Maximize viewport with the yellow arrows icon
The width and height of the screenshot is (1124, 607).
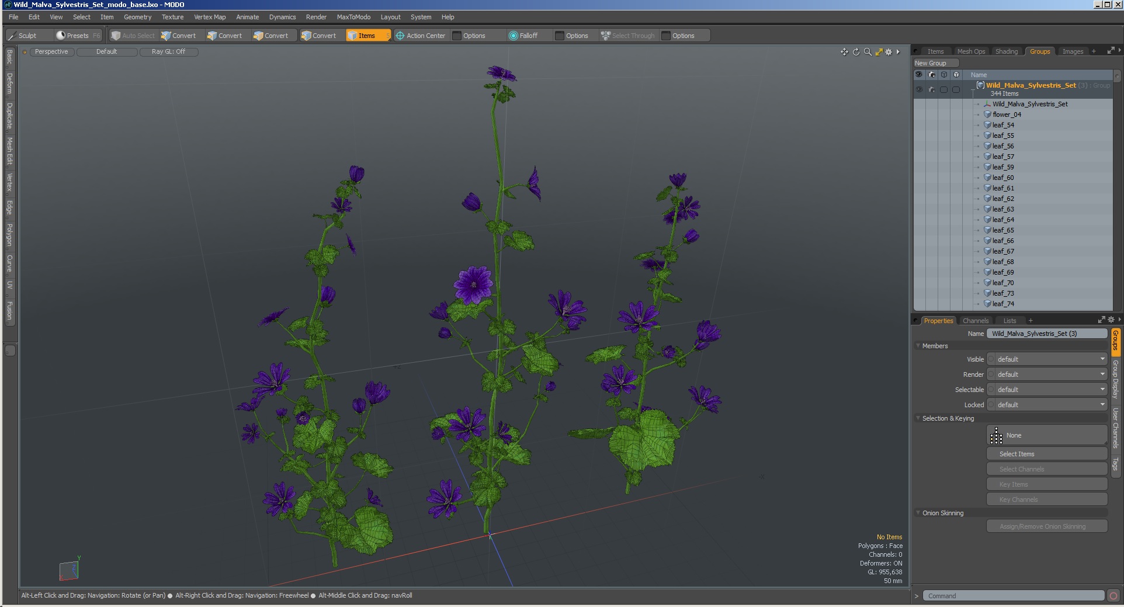(879, 52)
